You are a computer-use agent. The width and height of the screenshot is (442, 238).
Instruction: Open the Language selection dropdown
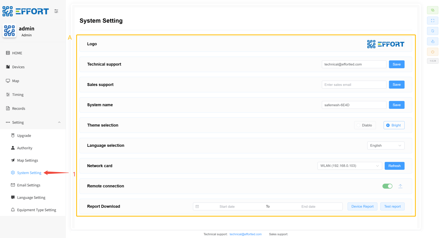pos(386,145)
